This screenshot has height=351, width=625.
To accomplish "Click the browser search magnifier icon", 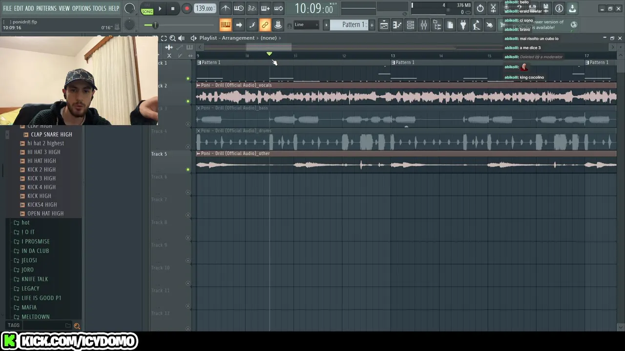I will click(77, 326).
